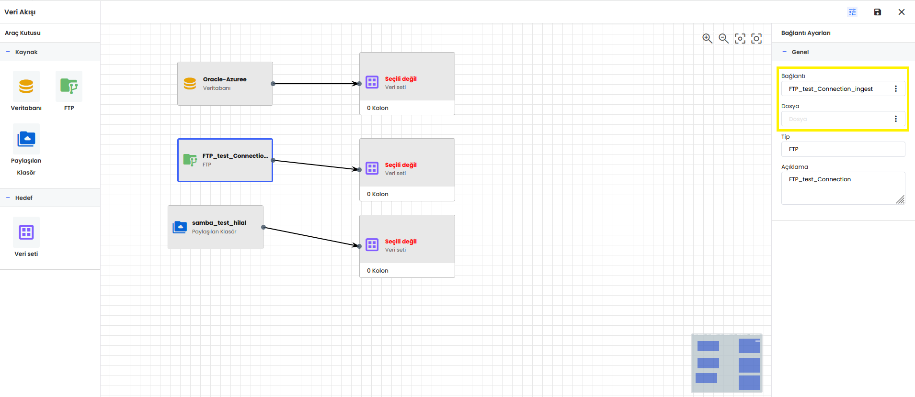Zoom out of the canvas
Image resolution: width=915 pixels, height=397 pixels.
[723, 38]
